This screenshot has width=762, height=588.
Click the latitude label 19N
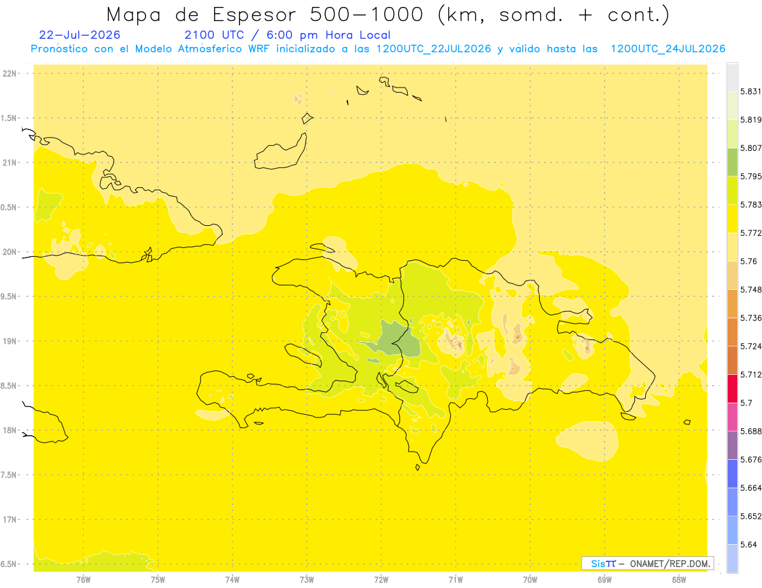pyautogui.click(x=10, y=341)
